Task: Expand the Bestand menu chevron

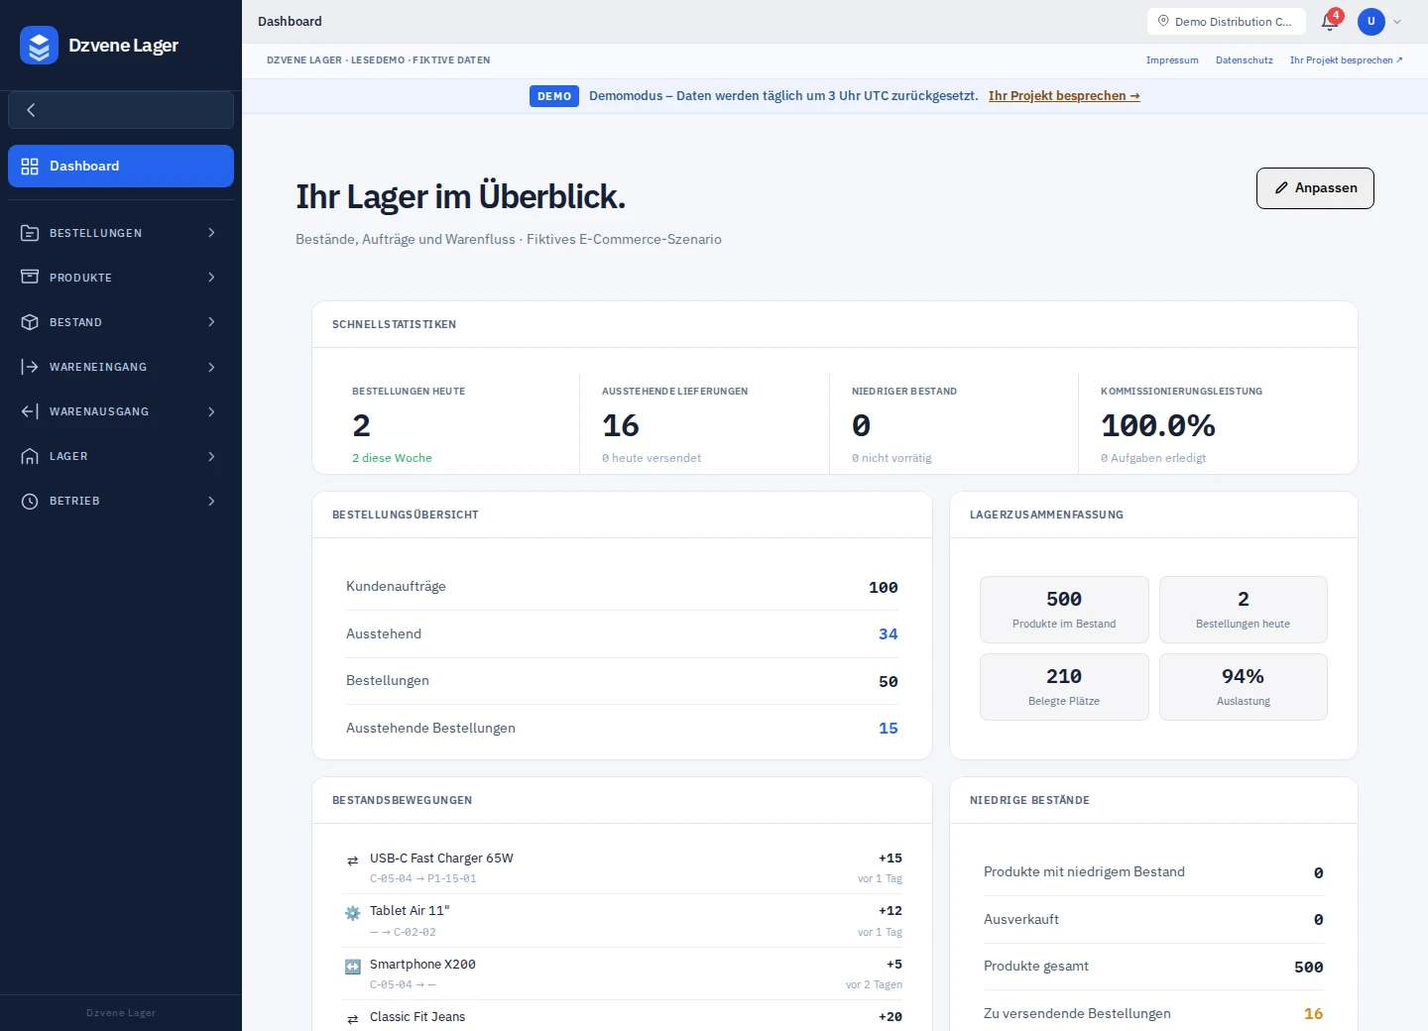Action: (x=211, y=322)
